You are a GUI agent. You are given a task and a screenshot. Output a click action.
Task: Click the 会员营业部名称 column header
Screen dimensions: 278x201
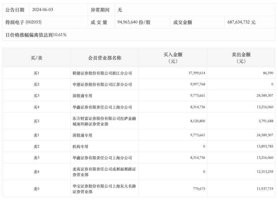[105, 57]
